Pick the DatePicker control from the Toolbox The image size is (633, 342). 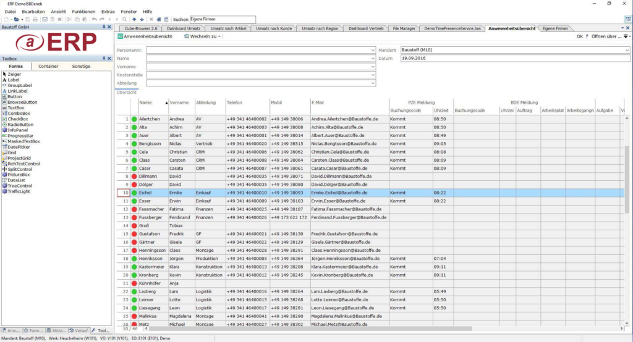pos(21,146)
